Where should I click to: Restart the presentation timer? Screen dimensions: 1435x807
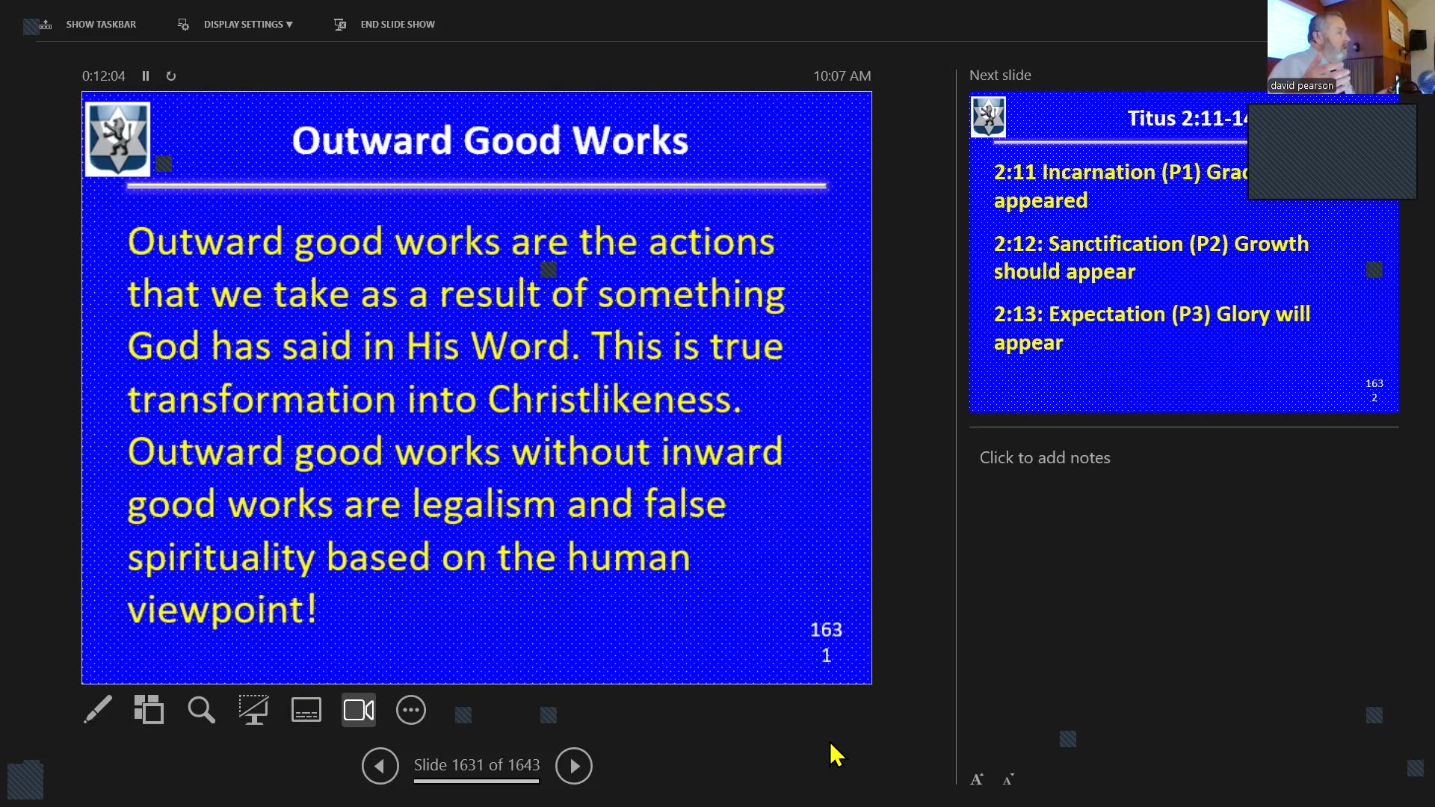(x=170, y=75)
